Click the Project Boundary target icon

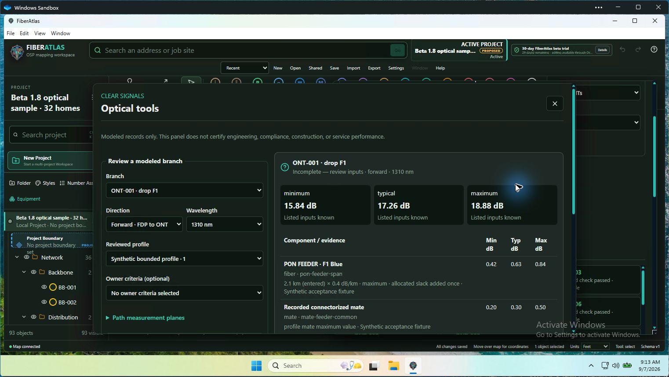point(19,245)
